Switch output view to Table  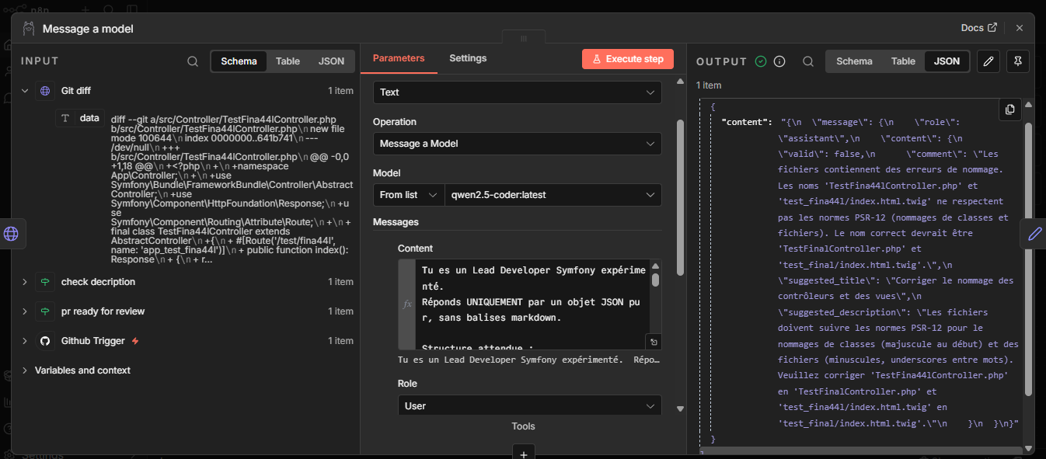[903, 61]
